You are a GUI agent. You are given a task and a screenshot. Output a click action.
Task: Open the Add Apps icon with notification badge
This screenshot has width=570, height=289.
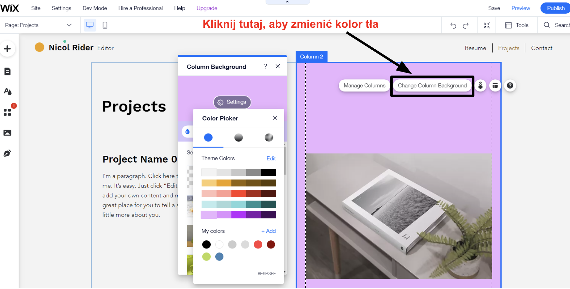pos(7,112)
